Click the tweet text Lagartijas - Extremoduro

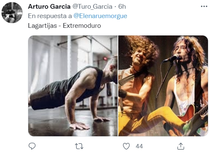click(65, 25)
